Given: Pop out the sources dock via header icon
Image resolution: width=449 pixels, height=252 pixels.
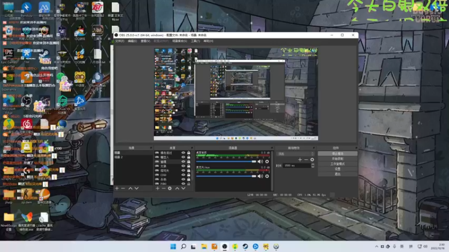Looking at the screenshot, I should [x=192, y=148].
